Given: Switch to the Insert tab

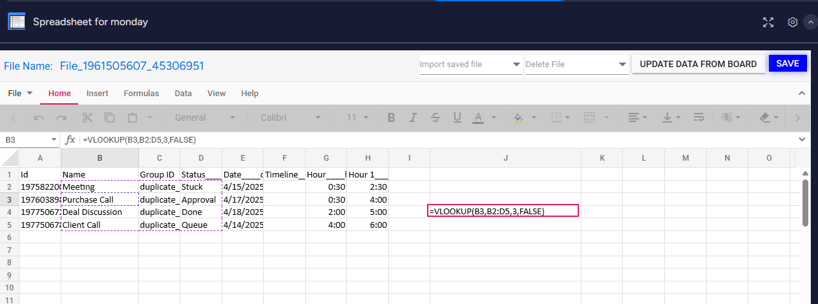Looking at the screenshot, I should pos(98,94).
